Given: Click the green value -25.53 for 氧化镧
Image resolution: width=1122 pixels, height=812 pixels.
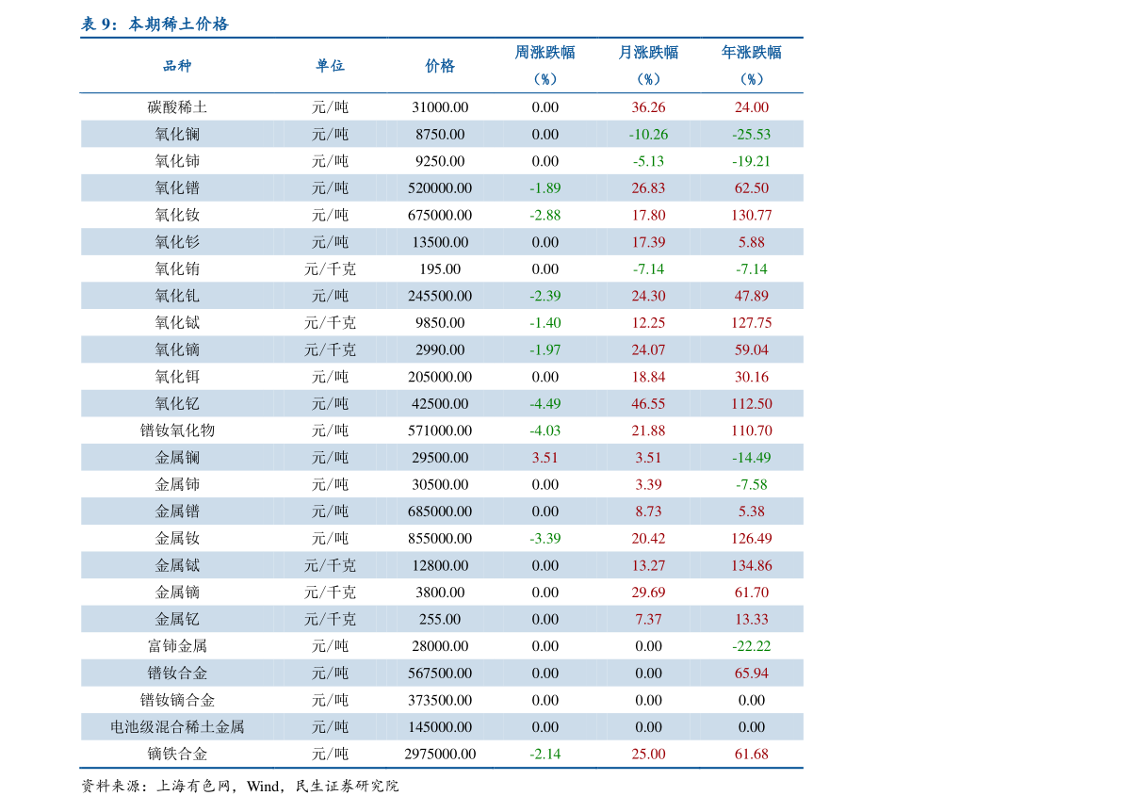Looking at the screenshot, I should pyautogui.click(x=750, y=134).
